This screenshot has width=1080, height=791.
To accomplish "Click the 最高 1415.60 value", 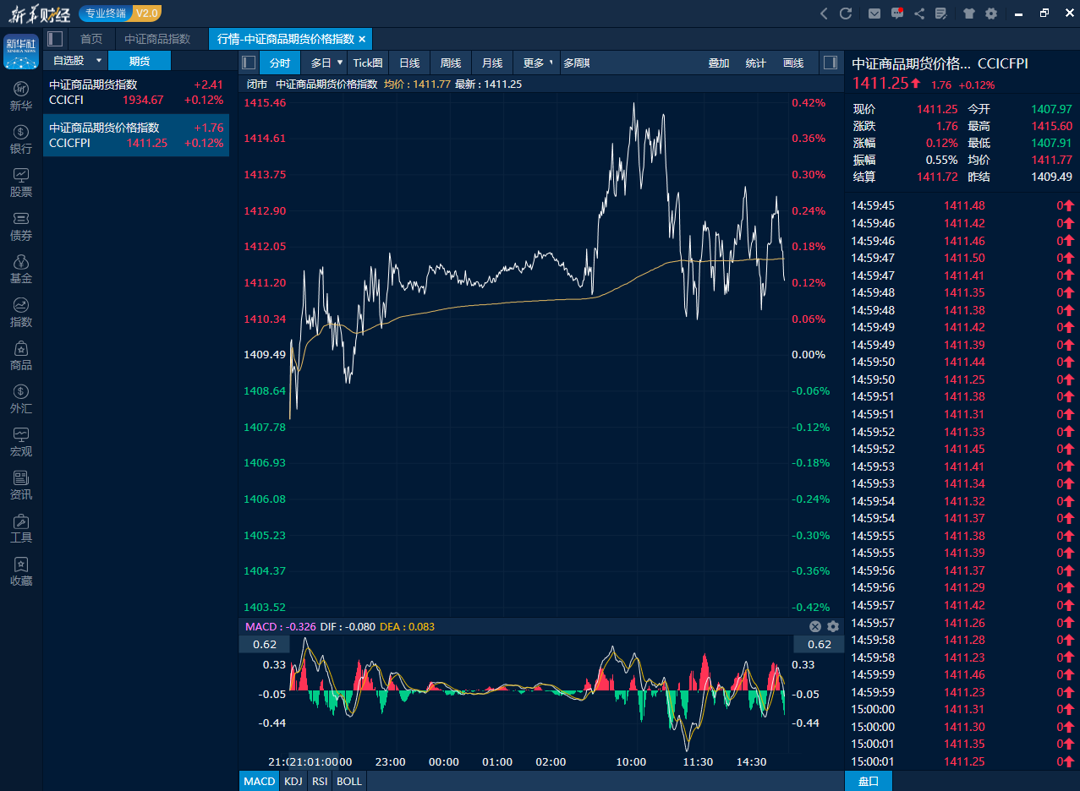I will (x=1052, y=126).
